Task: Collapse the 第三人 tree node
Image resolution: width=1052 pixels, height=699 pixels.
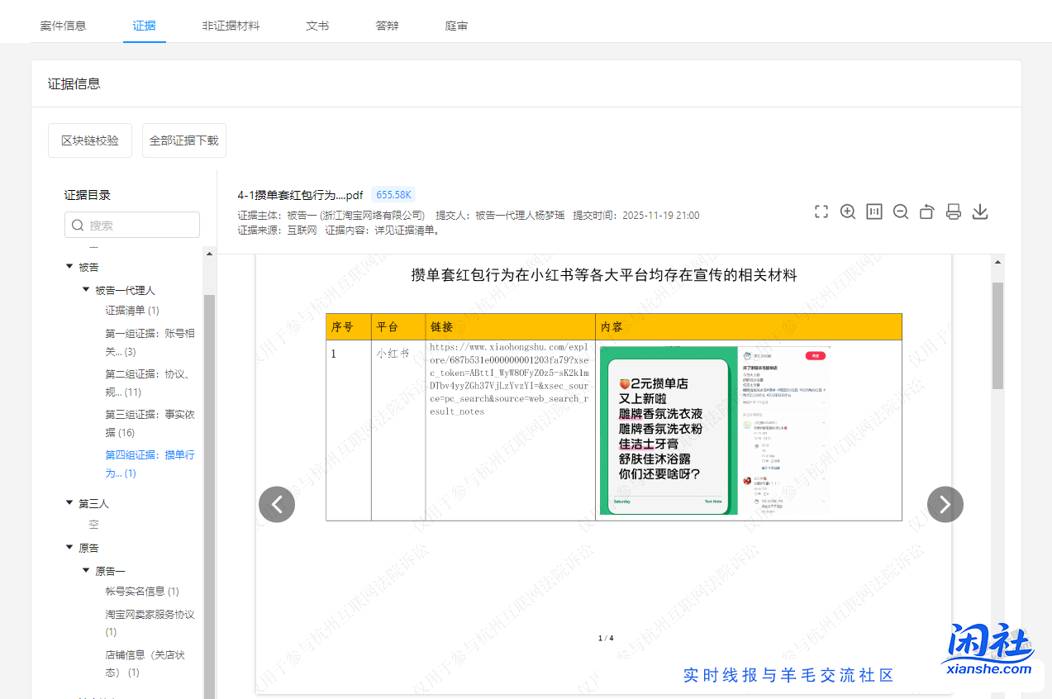Action: point(69,502)
